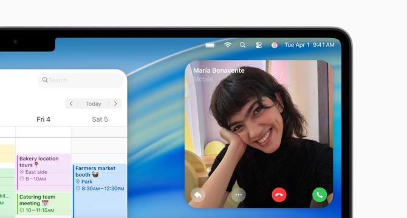Decline the call with the red phone button
The width and height of the screenshot is (407, 218).
(279, 195)
